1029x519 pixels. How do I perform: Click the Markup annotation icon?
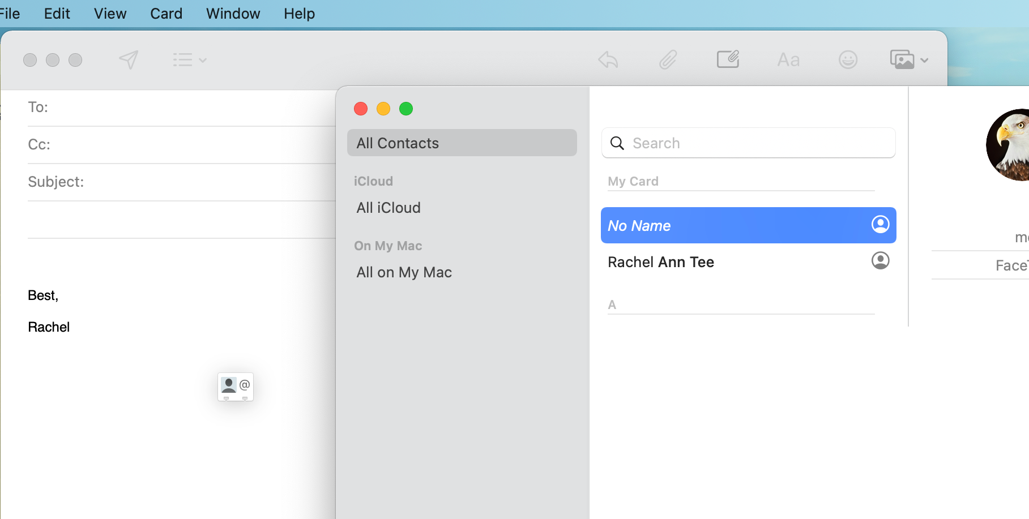coord(728,59)
